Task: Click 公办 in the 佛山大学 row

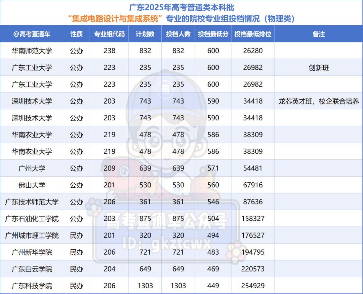Action: tap(76, 185)
